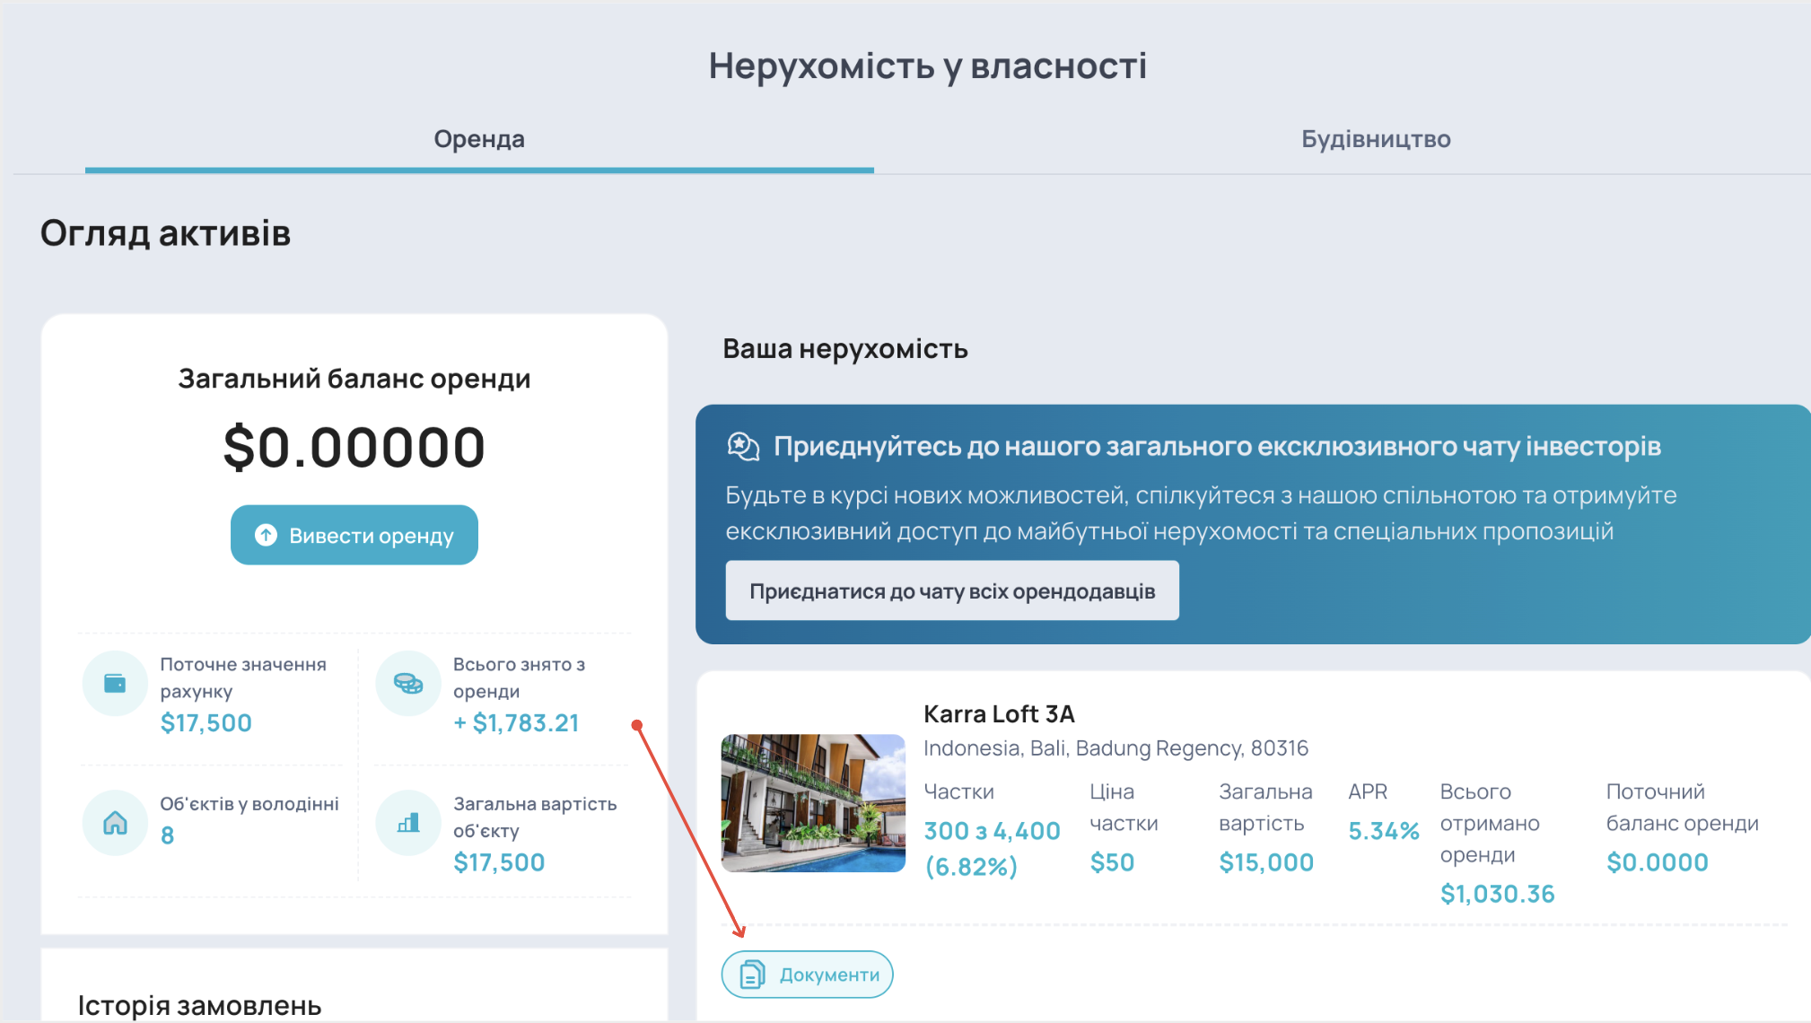Click the house icon for owned objects

pos(115,823)
